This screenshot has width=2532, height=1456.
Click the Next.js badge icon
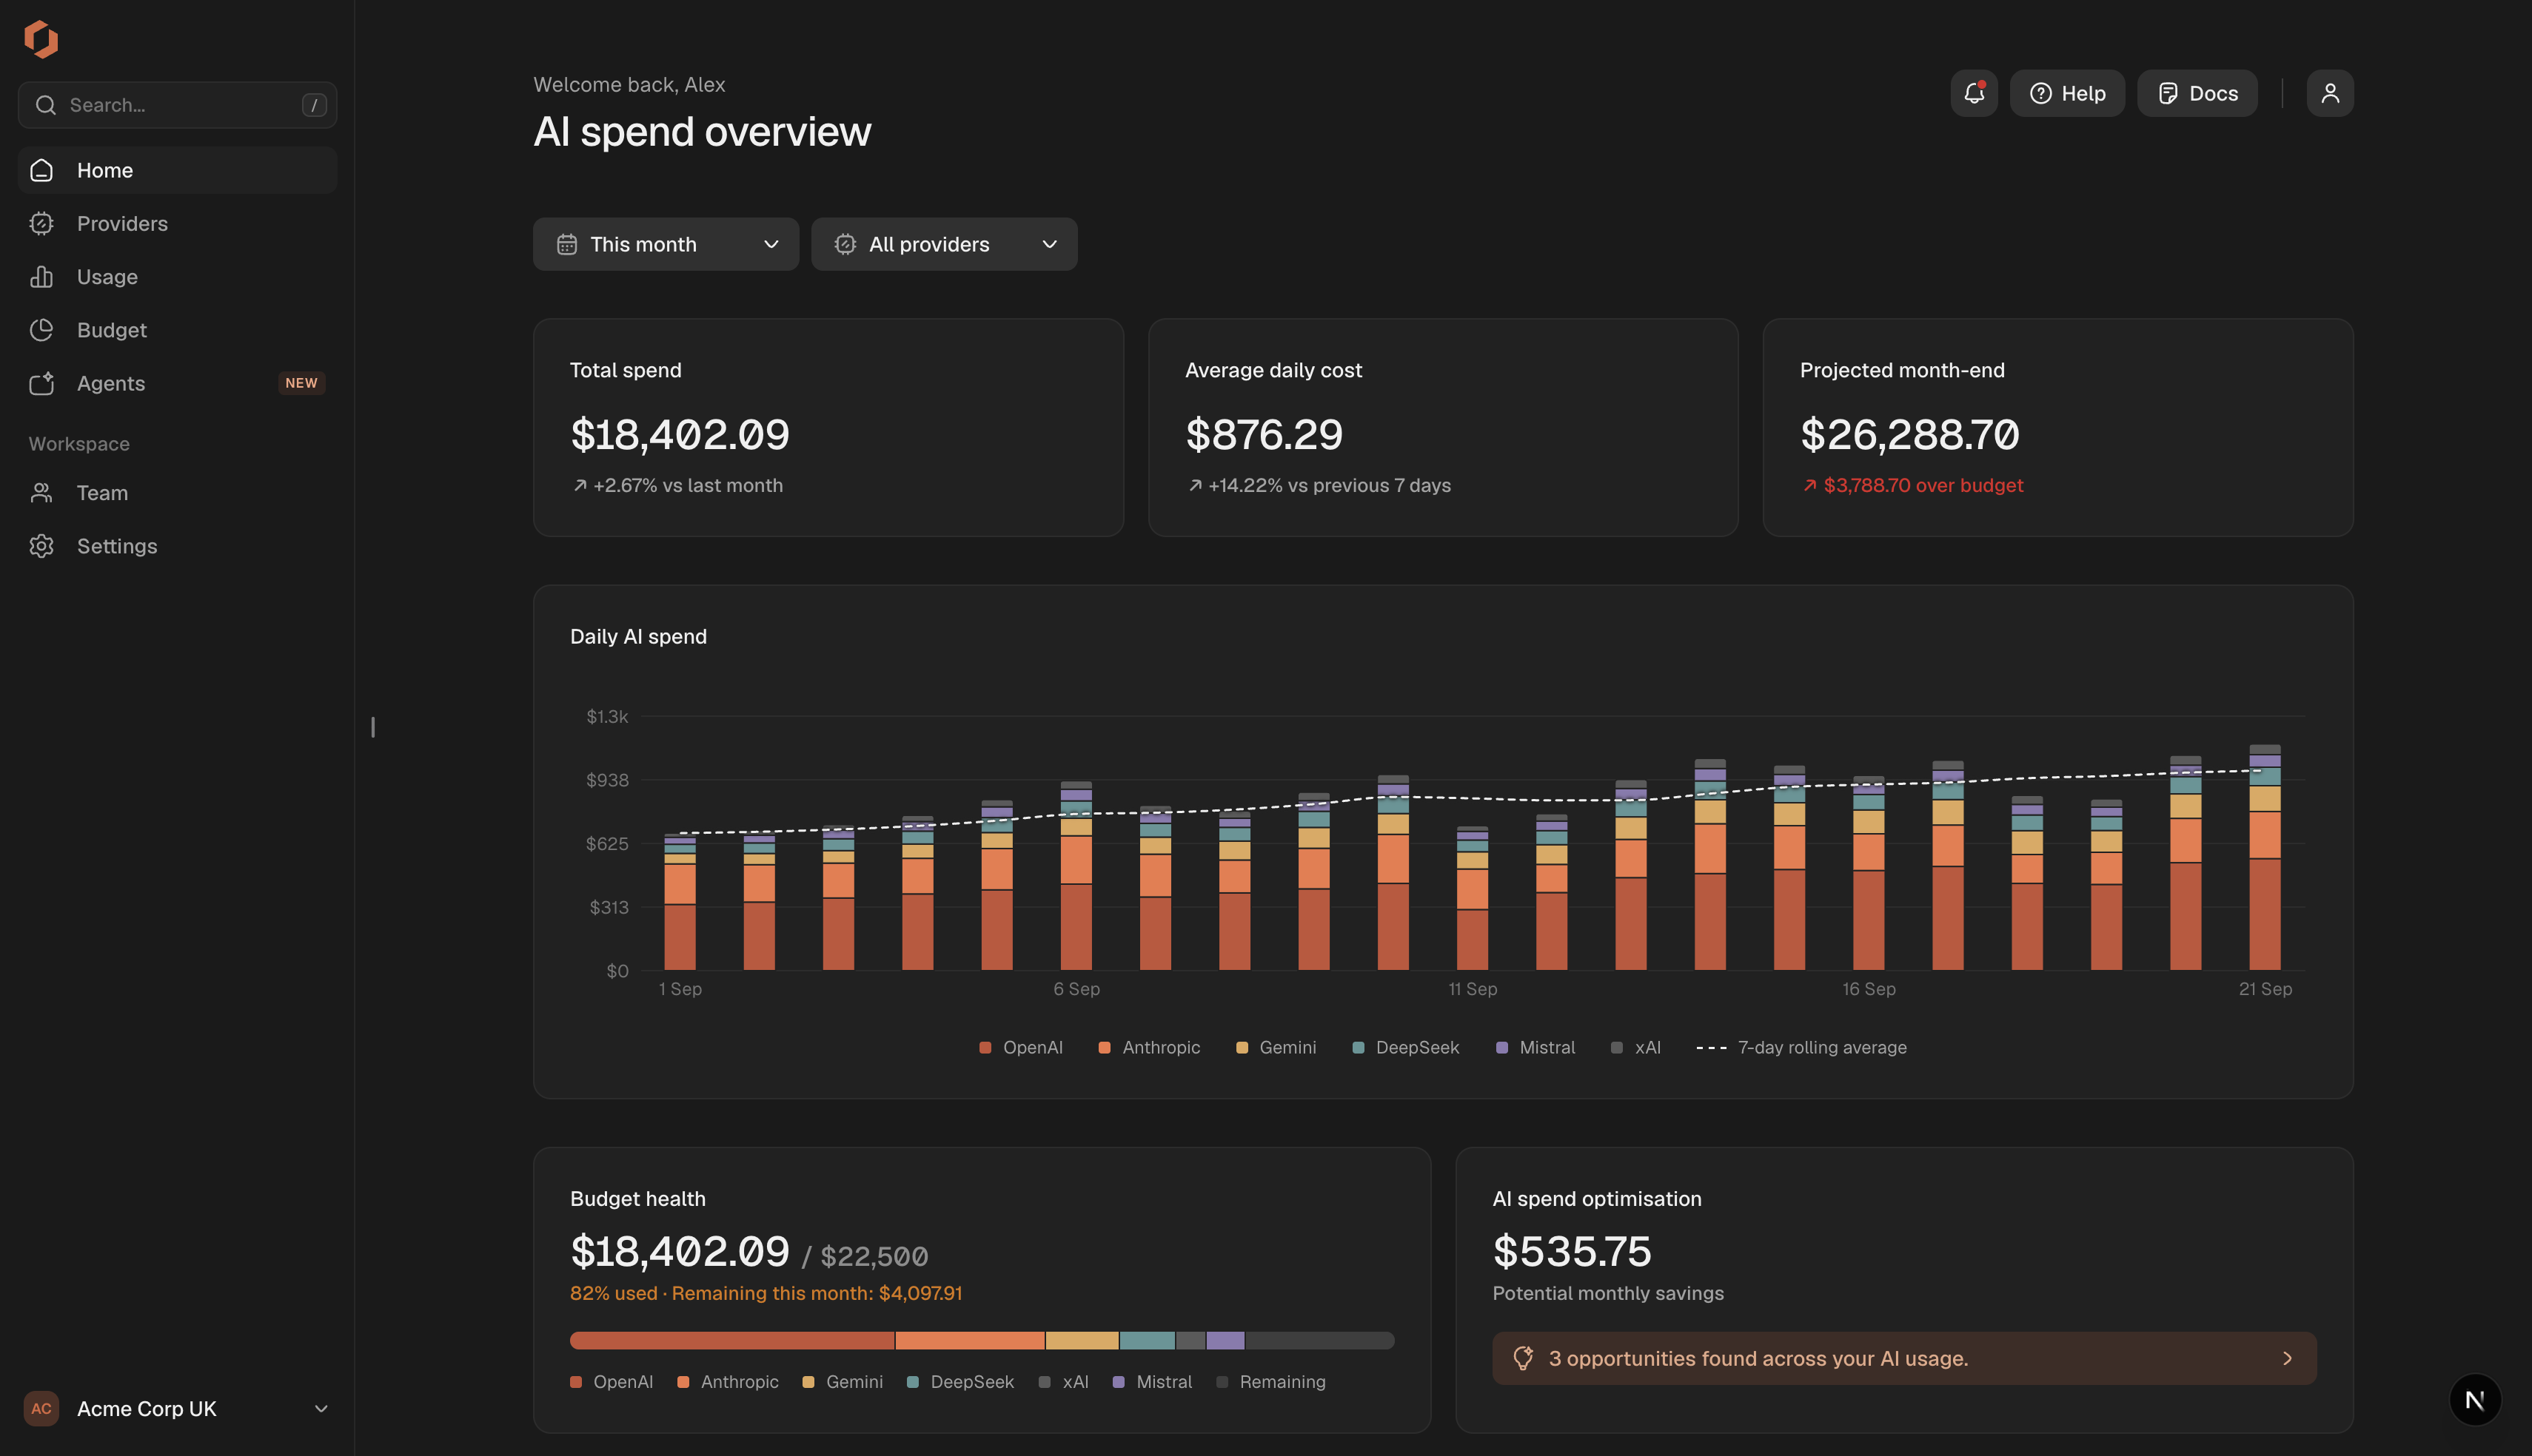point(2475,1399)
